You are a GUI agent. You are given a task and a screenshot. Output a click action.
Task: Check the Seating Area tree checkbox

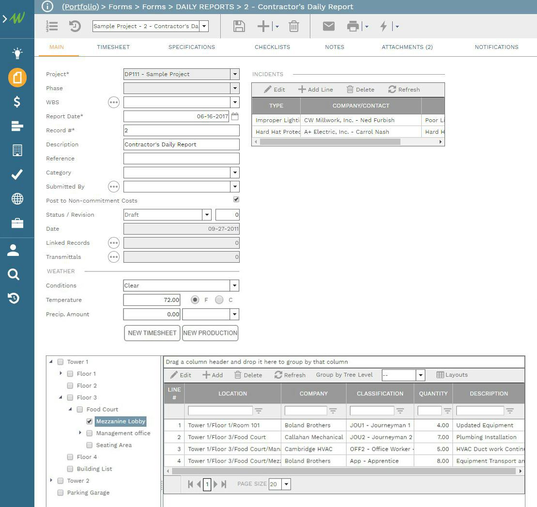89,445
